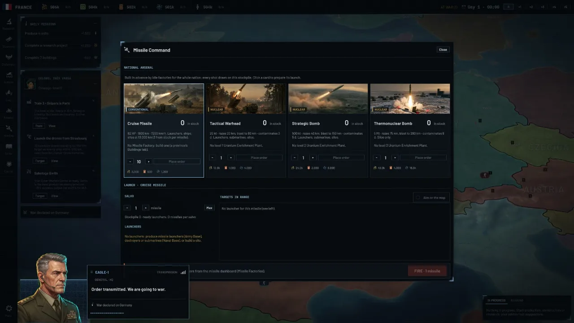Close the Missile Command dialog

pyautogui.click(x=443, y=50)
